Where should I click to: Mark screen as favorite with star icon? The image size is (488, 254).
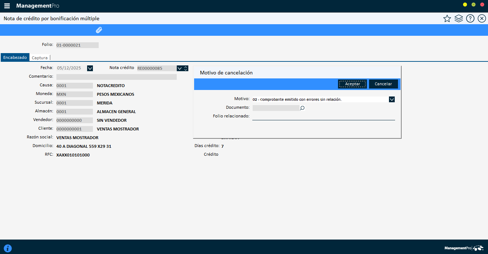[447, 19]
